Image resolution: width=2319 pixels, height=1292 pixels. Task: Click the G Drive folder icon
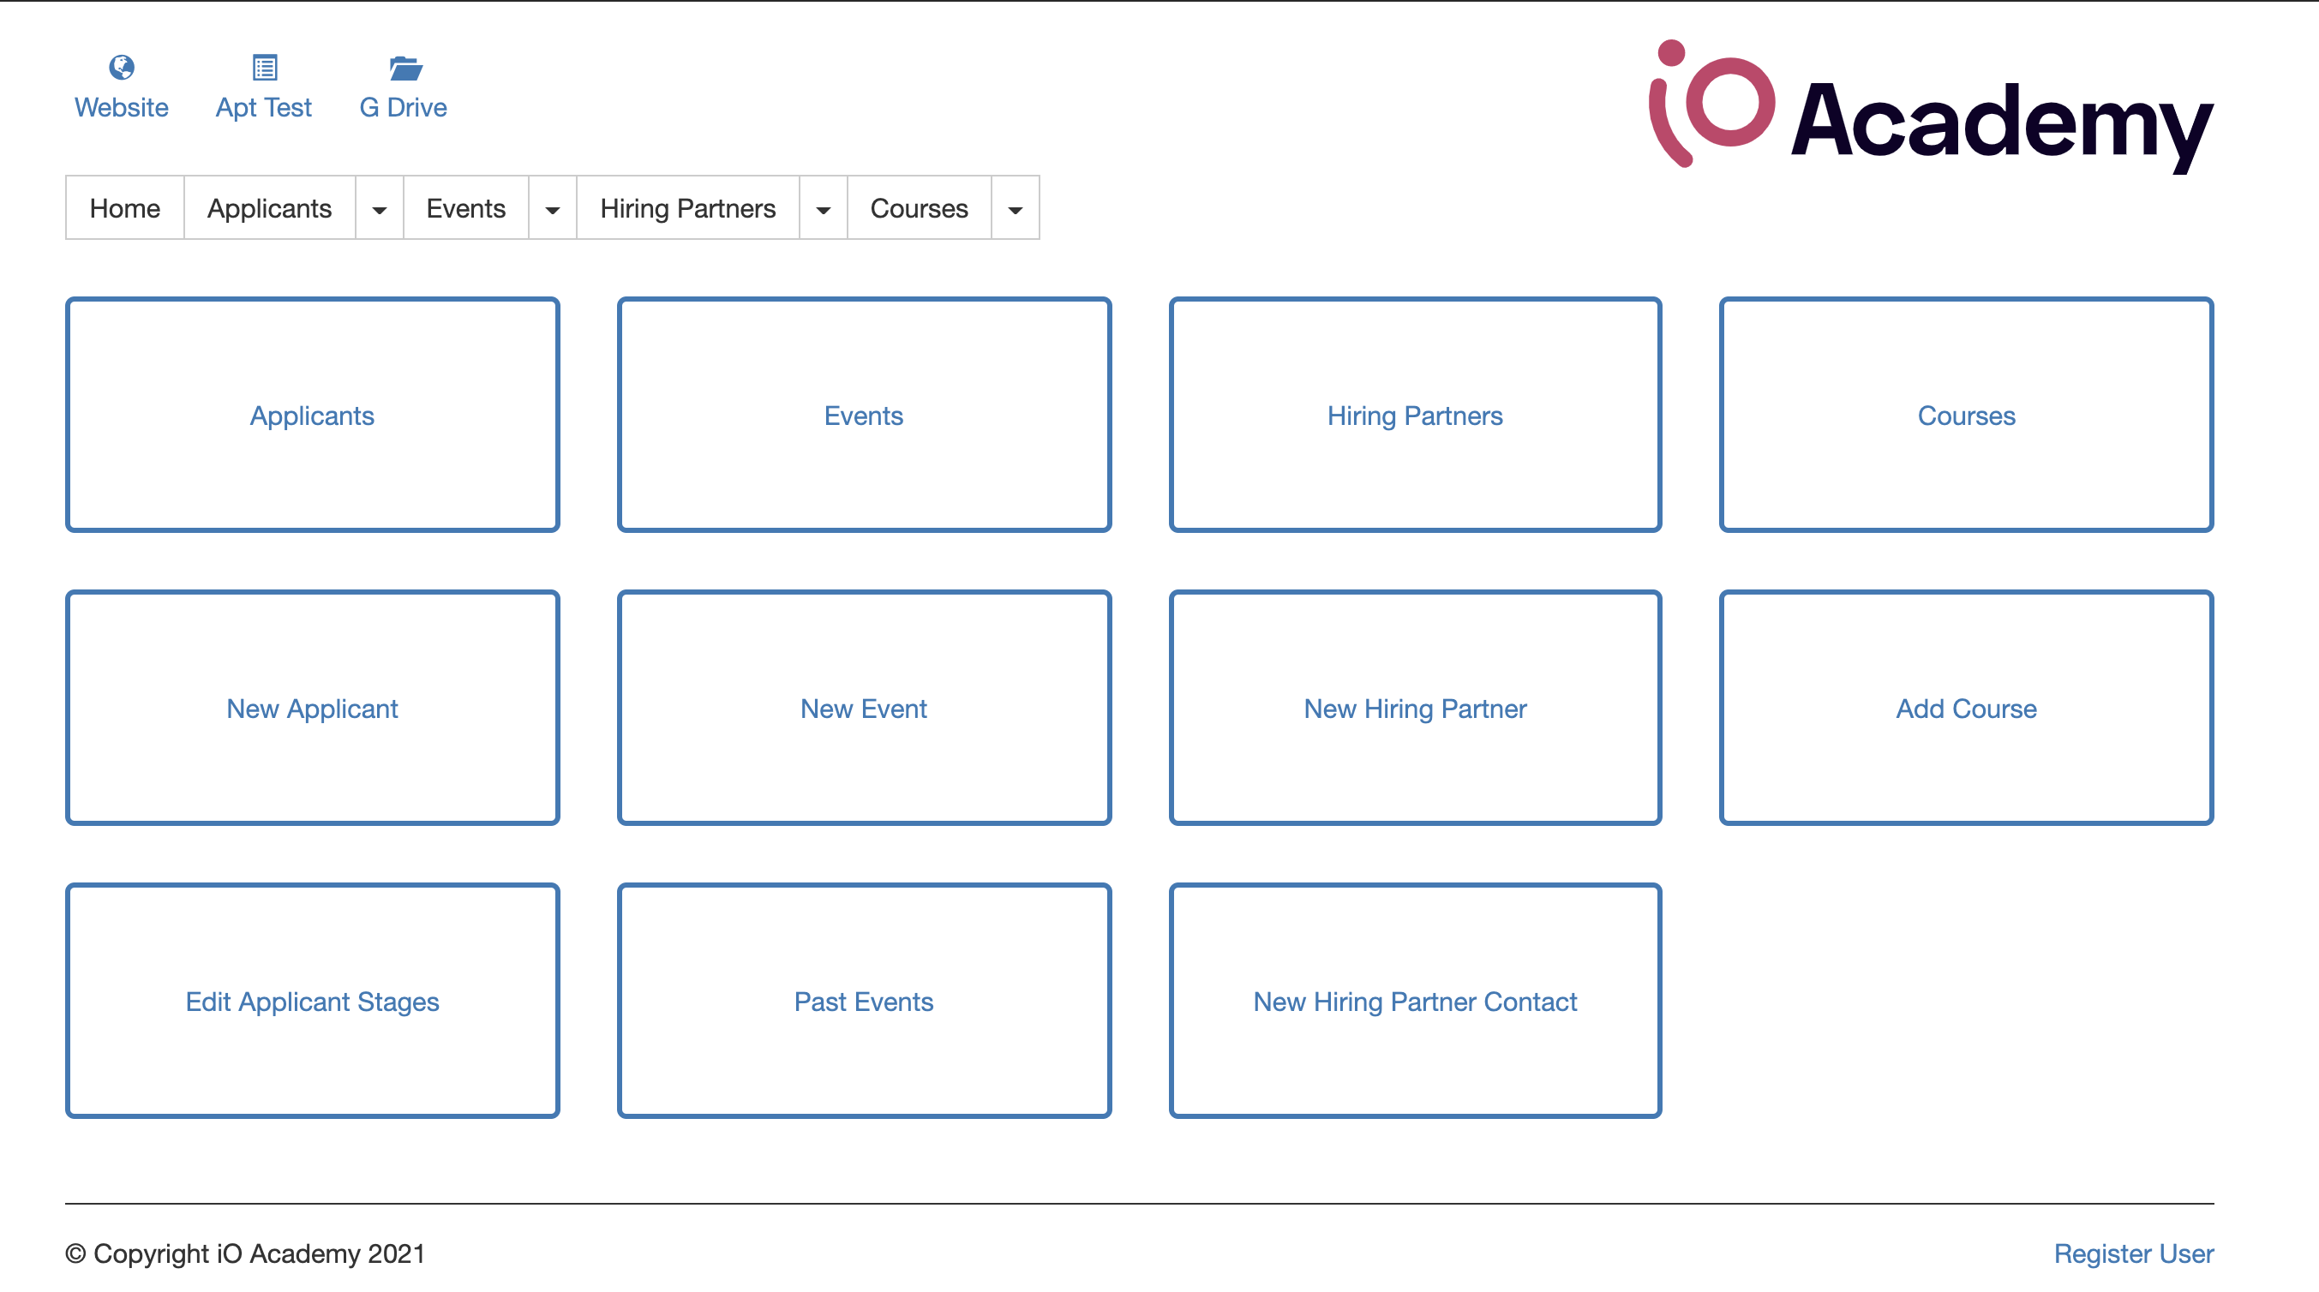click(x=404, y=68)
